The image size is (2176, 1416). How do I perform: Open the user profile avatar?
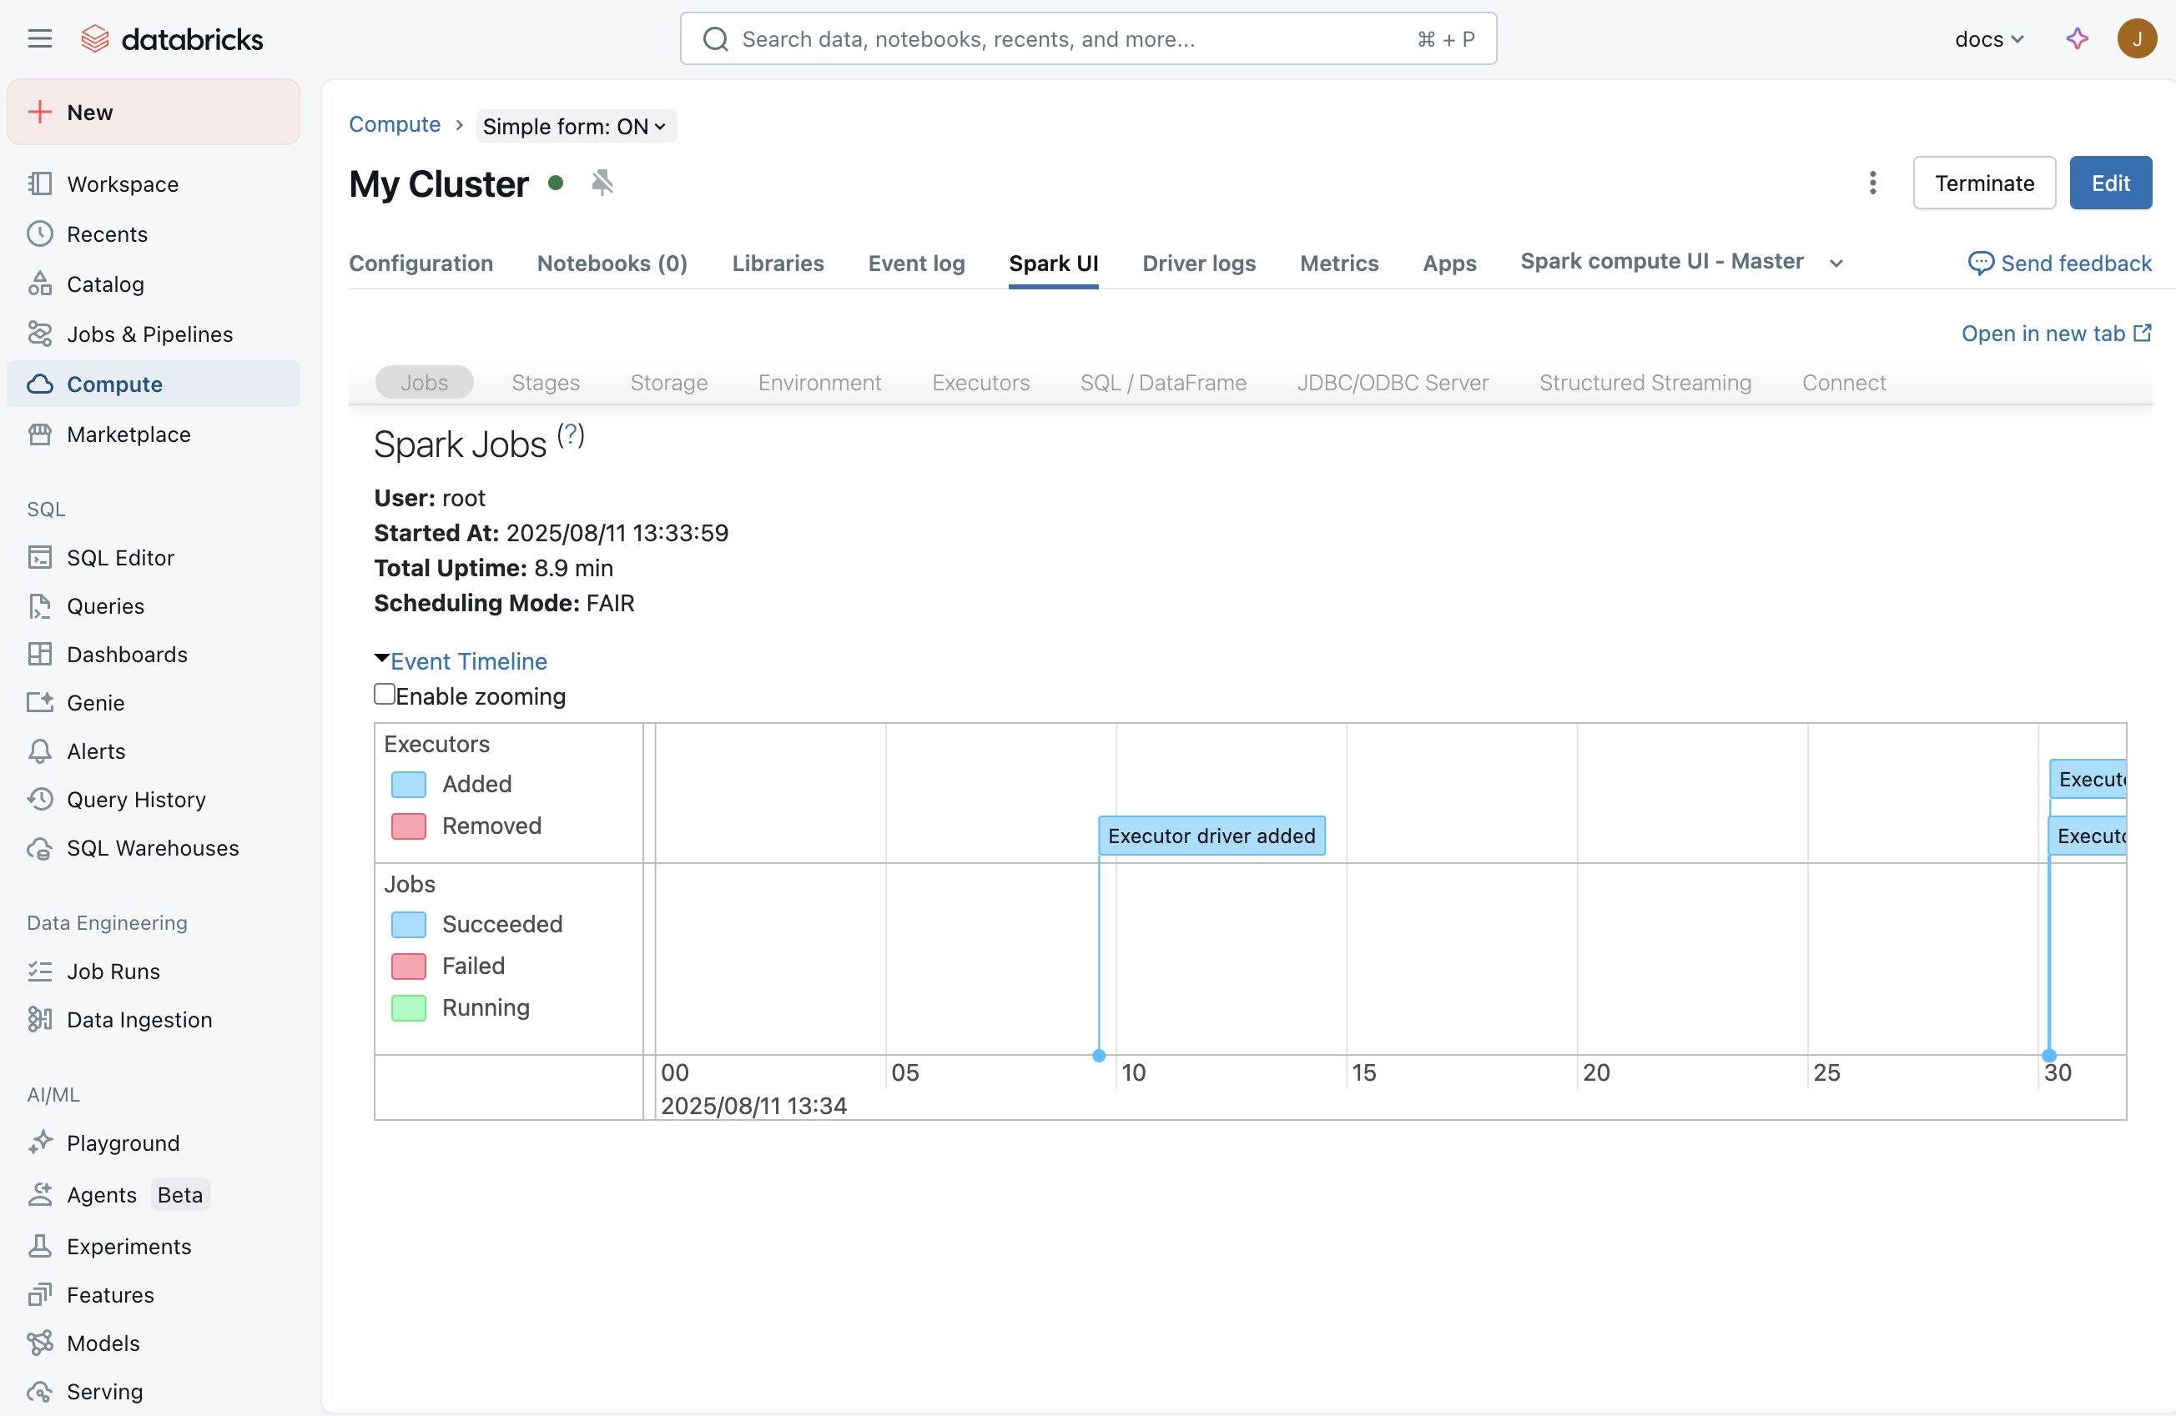[x=2138, y=38]
